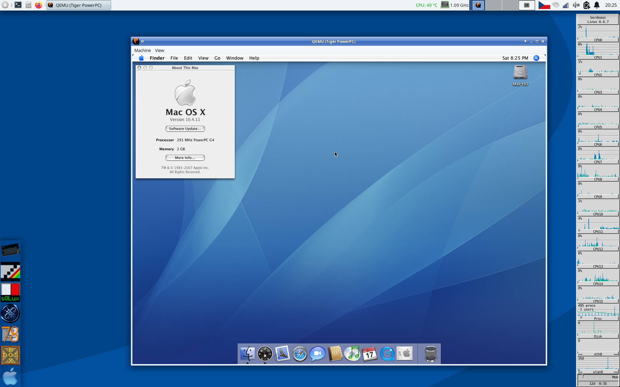Click the More Info... button
The width and height of the screenshot is (620, 387).
[x=185, y=158]
